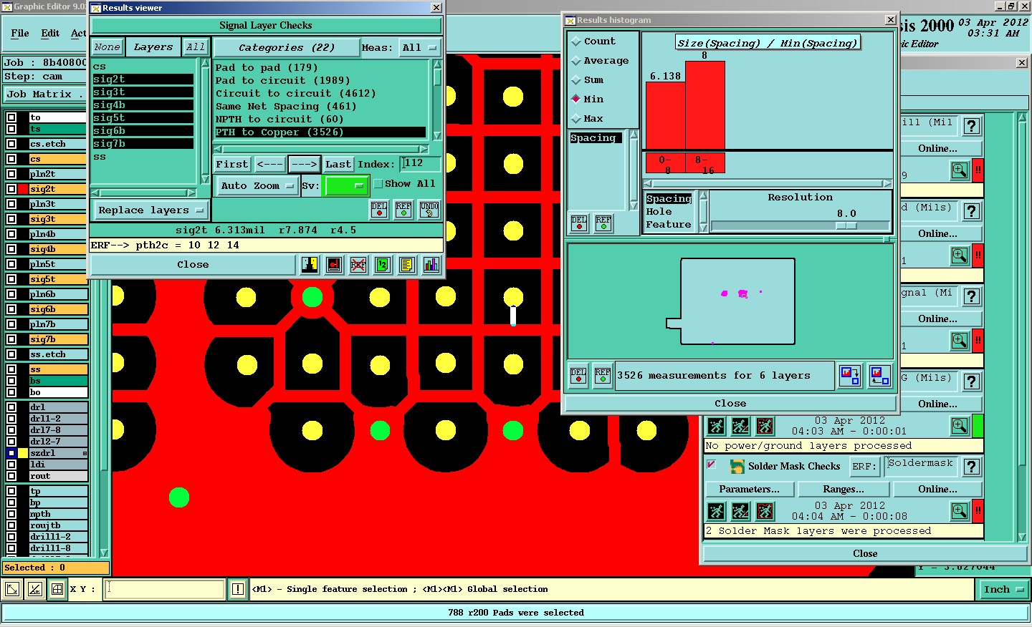Click the crossed-out REF icon
The width and height of the screenshot is (1032, 627).
(x=358, y=265)
